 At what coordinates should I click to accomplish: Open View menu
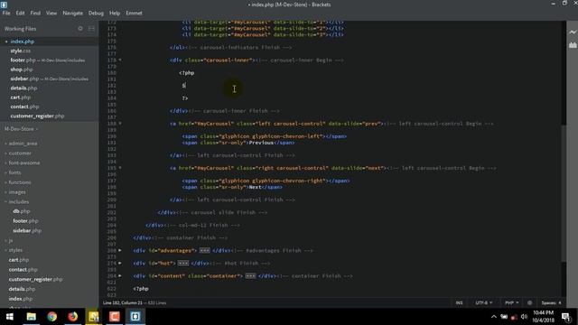(51, 13)
